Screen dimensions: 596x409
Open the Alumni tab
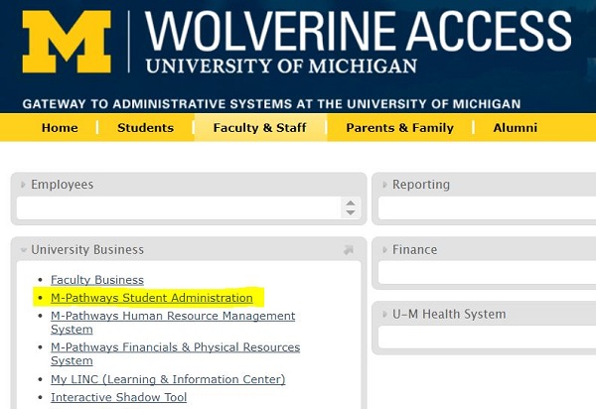point(515,128)
